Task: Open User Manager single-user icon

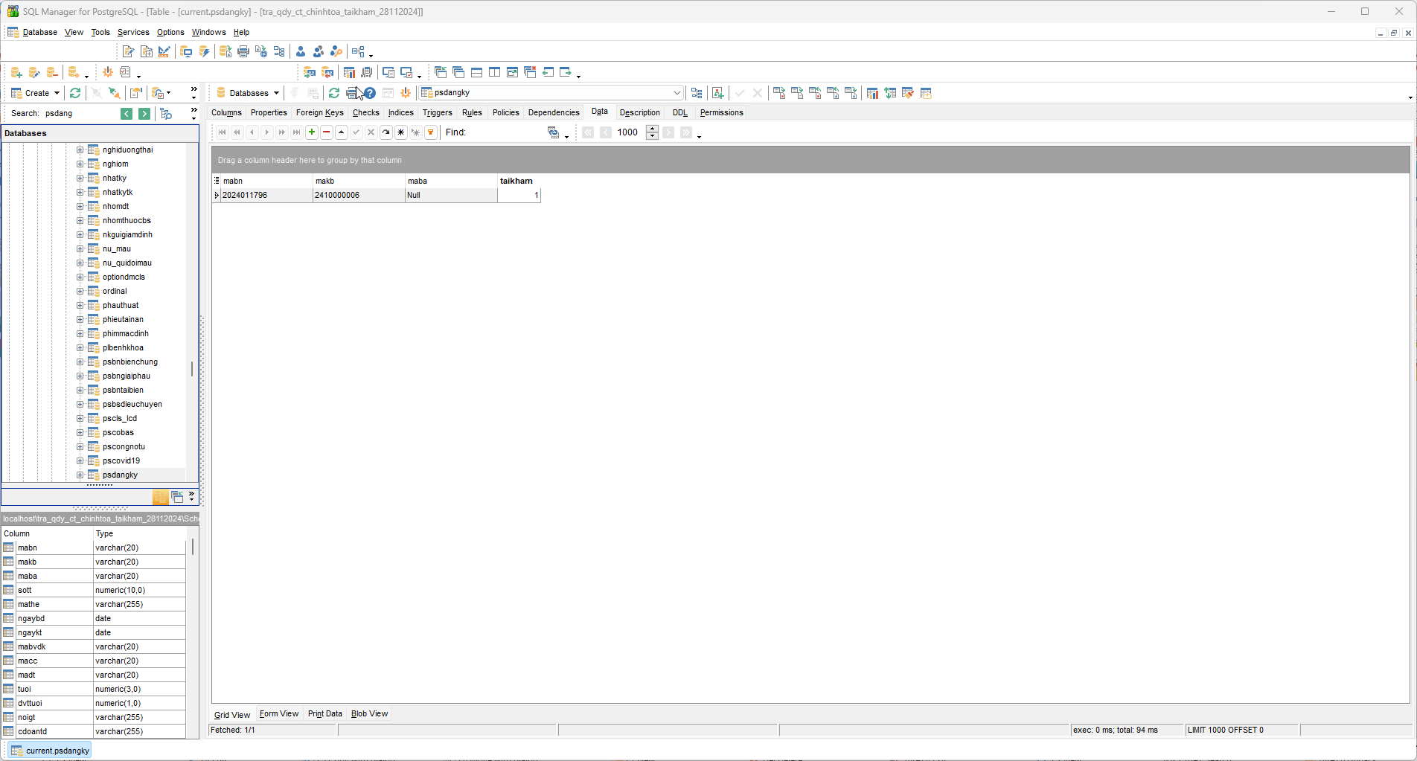Action: (301, 51)
